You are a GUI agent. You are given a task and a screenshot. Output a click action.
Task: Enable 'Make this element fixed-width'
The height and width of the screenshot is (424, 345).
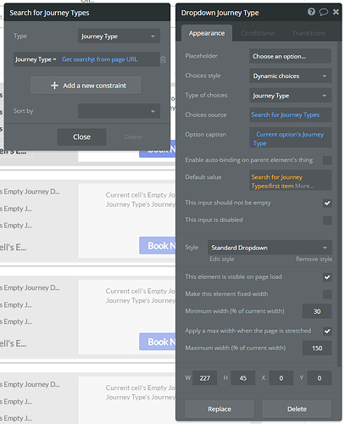pyautogui.click(x=327, y=294)
